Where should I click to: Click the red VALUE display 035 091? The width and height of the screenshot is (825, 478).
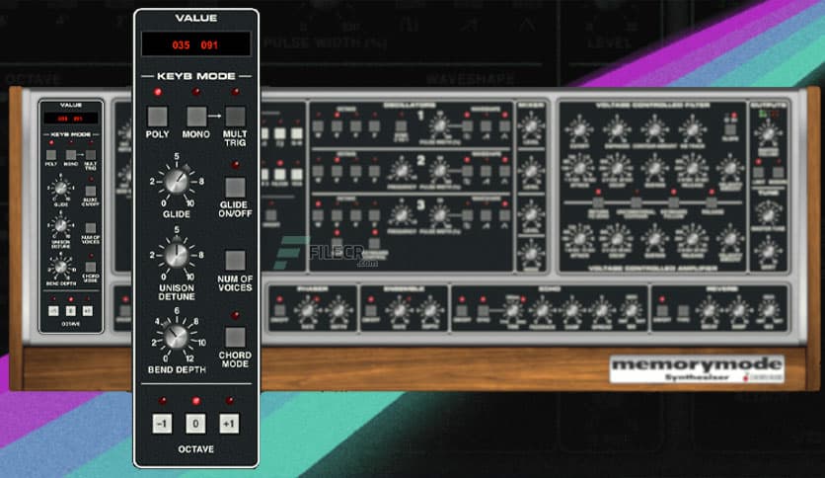tap(195, 44)
